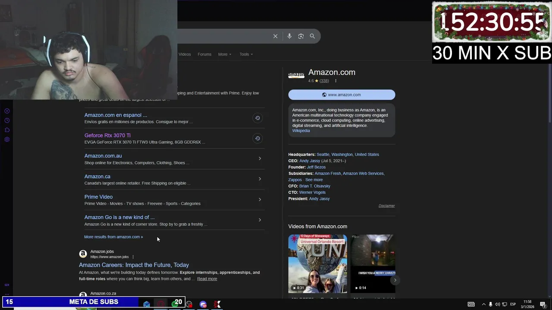Click the history icon beside Amazon.com en espanol
This screenshot has height=310, width=552.
tap(257, 118)
